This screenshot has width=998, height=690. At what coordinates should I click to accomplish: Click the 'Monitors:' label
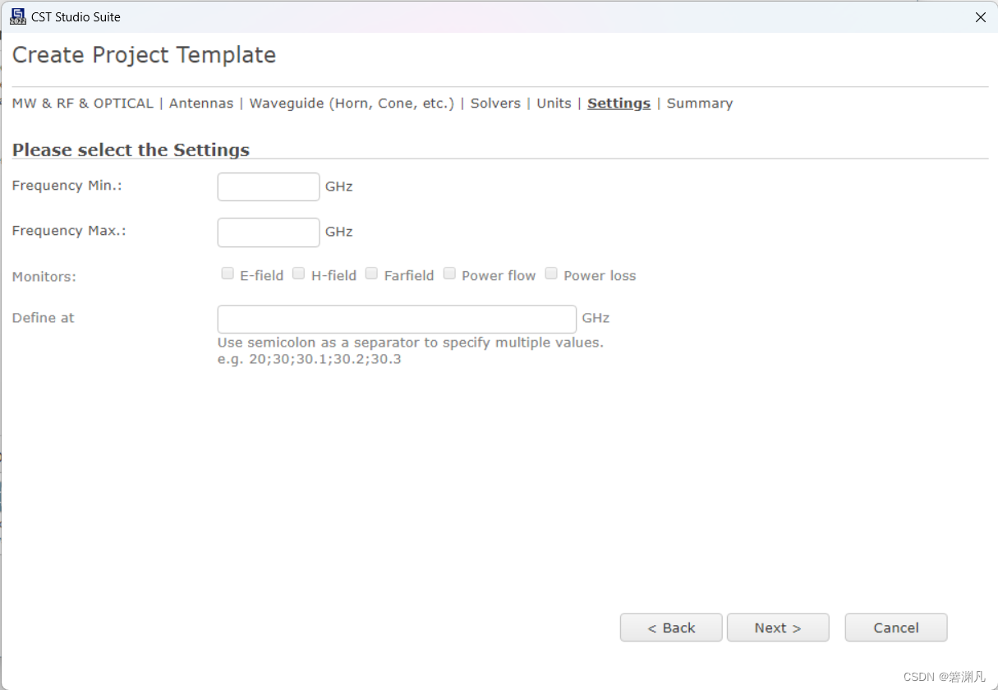(44, 277)
